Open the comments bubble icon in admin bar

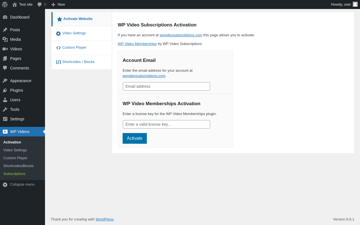coord(40,4)
